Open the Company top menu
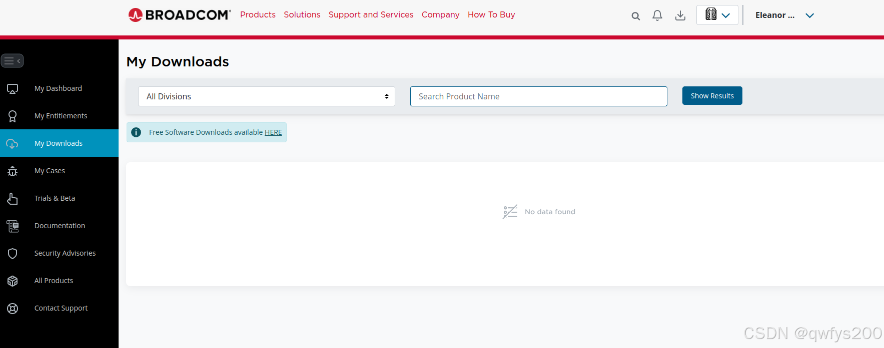Screen dimensions: 884x348 point(440,15)
